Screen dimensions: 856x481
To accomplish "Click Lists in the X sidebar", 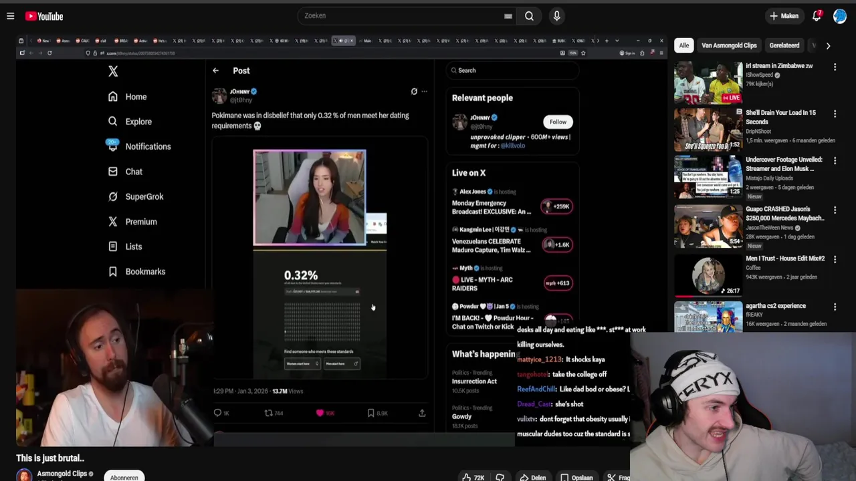I will 126,247.
